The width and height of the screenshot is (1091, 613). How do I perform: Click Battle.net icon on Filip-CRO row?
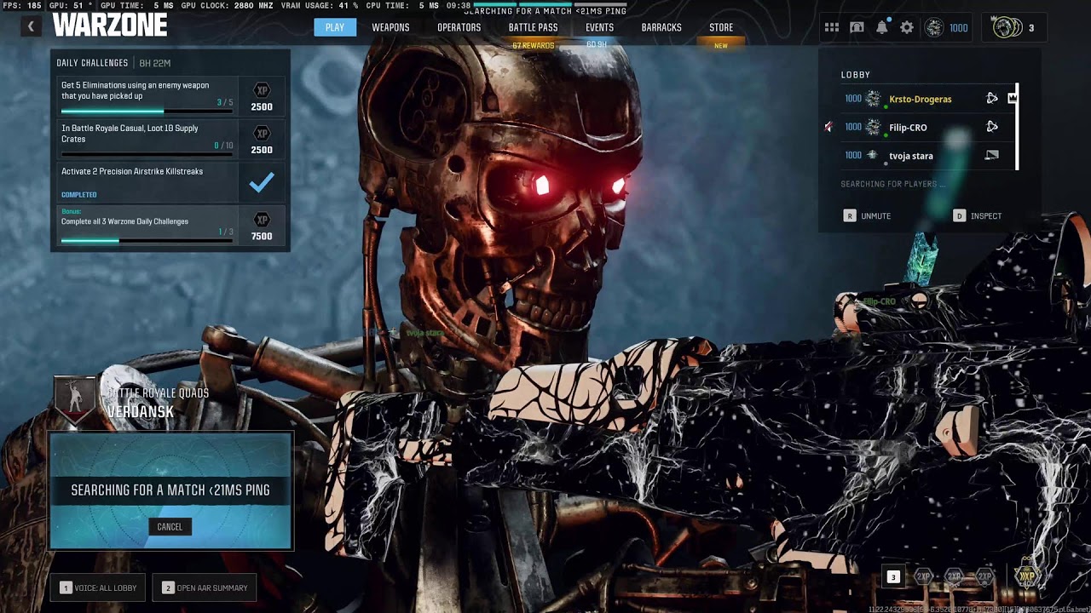click(x=992, y=127)
